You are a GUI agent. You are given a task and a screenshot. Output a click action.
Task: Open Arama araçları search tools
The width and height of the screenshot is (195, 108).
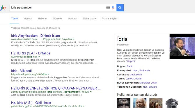pos(109,18)
